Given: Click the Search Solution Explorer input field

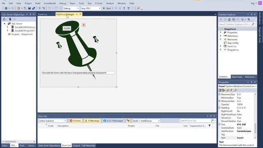Looking at the screenshot, I should (x=235, y=24).
